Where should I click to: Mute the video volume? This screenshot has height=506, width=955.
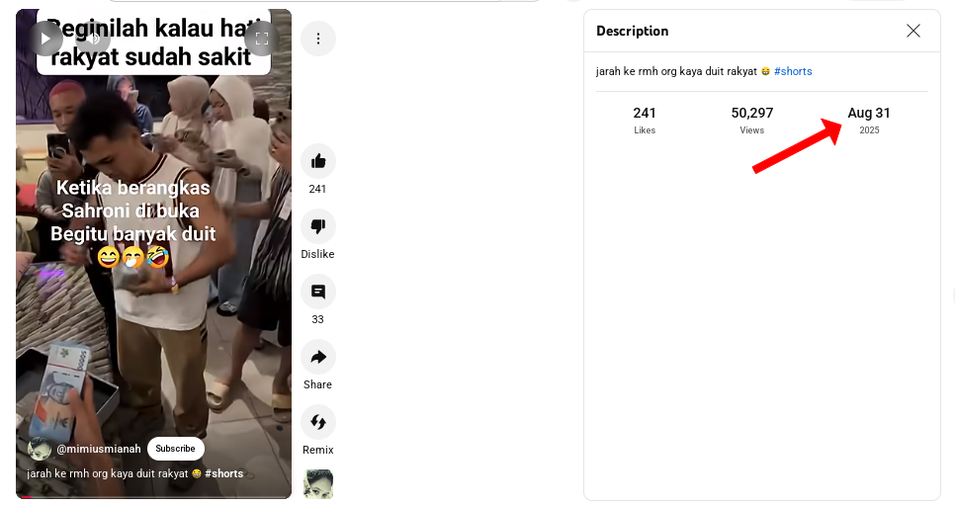tap(93, 39)
